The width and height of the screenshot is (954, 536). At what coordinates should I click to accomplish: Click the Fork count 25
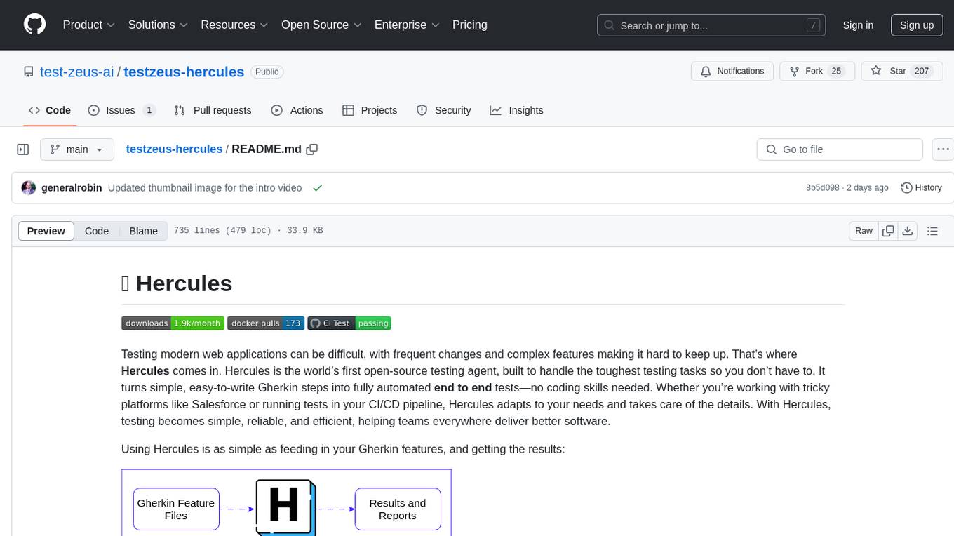pyautogui.click(x=836, y=72)
